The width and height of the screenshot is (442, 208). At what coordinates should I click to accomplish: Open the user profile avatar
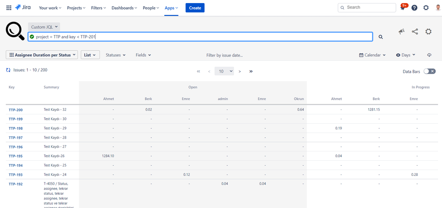tap(437, 8)
